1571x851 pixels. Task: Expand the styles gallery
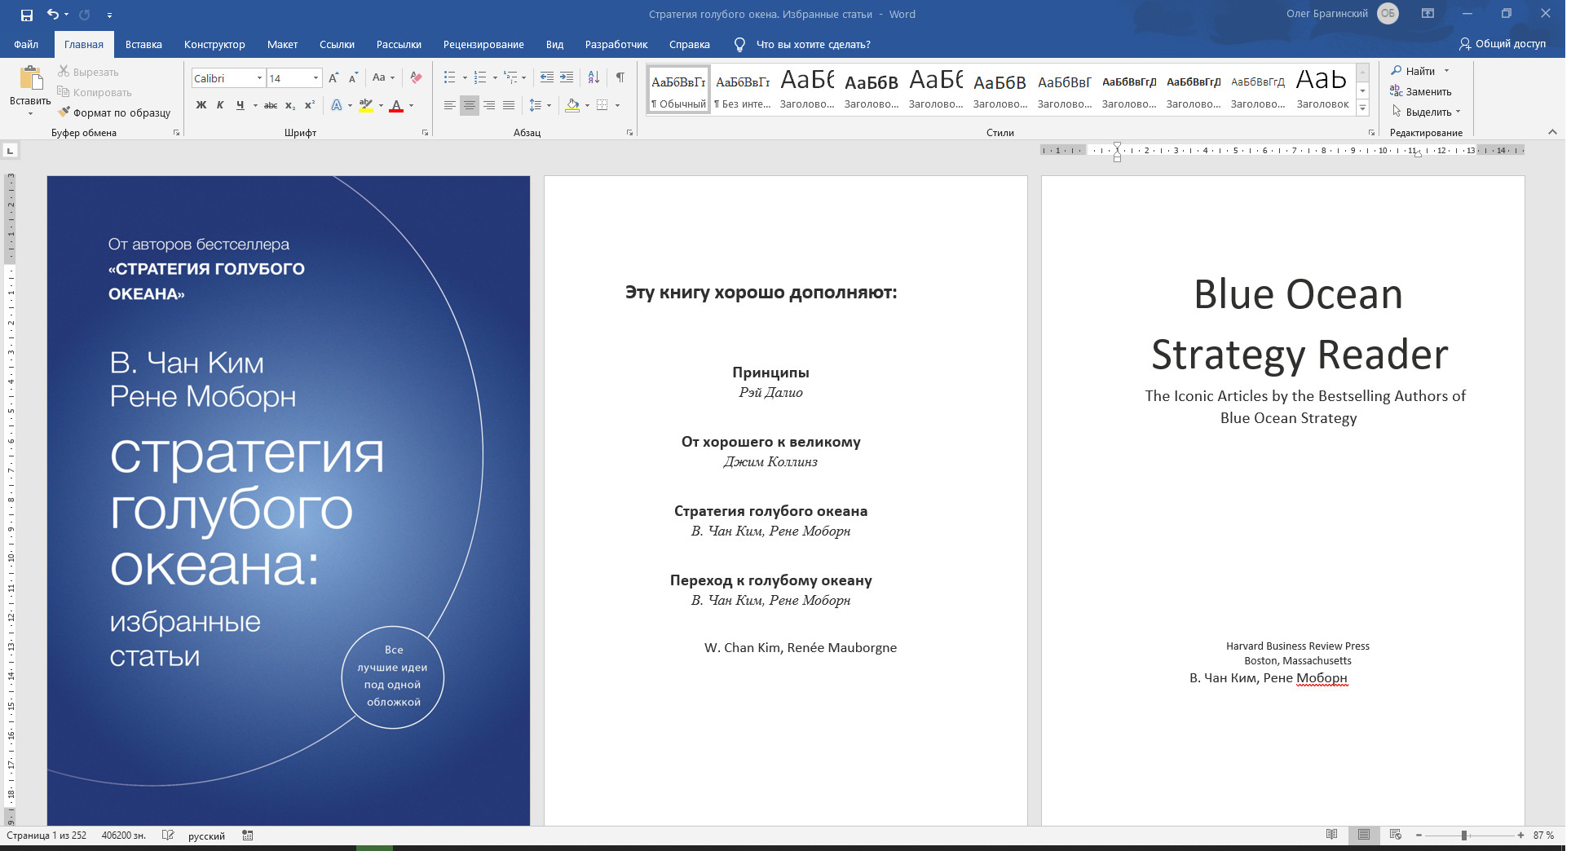pos(1362,108)
